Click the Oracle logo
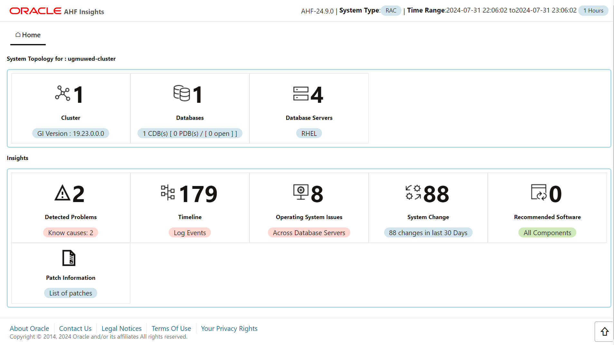 click(35, 11)
